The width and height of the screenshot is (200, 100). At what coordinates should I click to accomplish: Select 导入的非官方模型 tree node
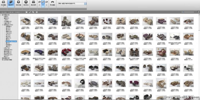coord(7,60)
